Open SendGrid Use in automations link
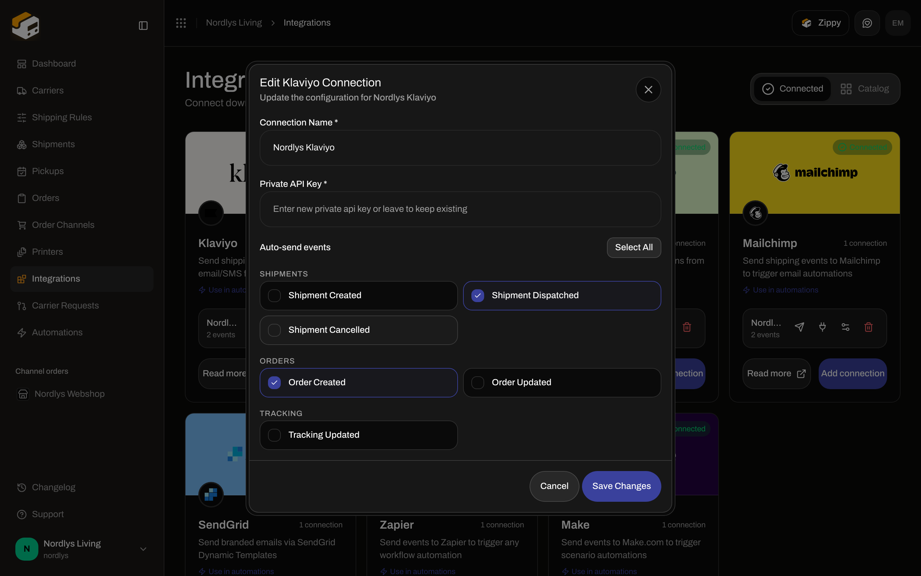 click(236, 572)
